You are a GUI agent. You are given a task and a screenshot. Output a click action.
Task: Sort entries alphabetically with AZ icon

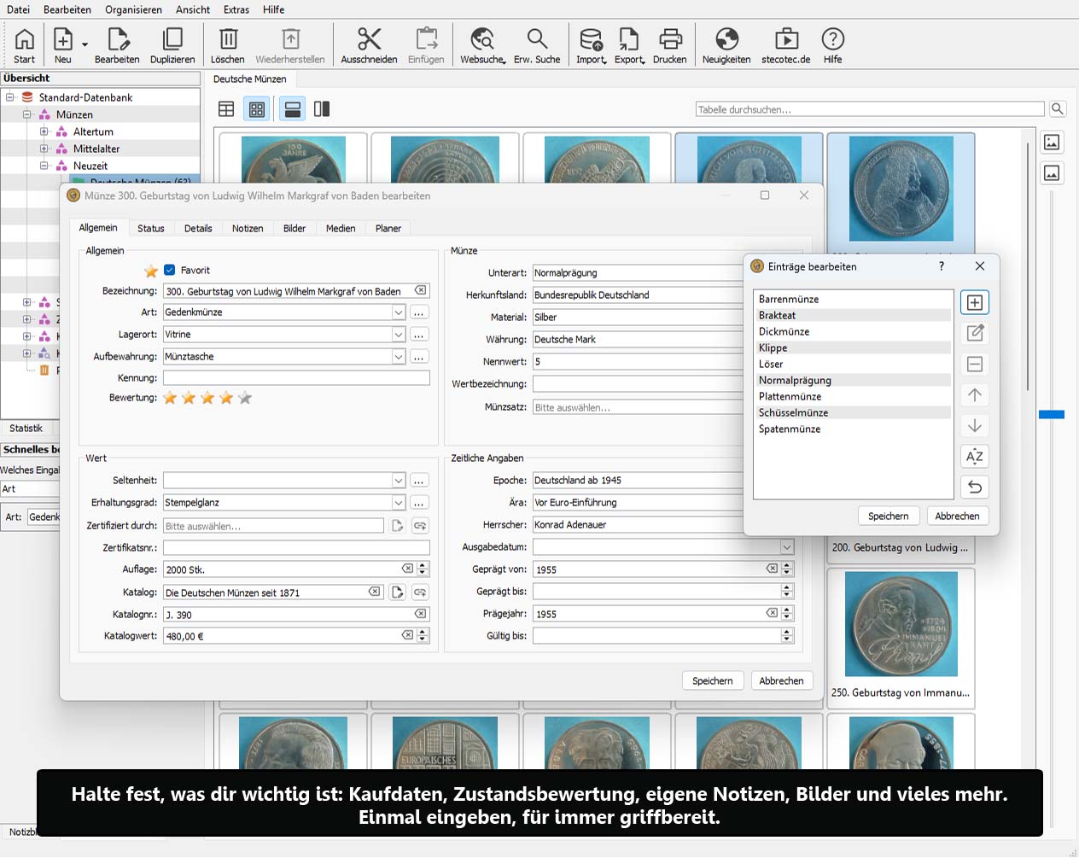pos(974,457)
